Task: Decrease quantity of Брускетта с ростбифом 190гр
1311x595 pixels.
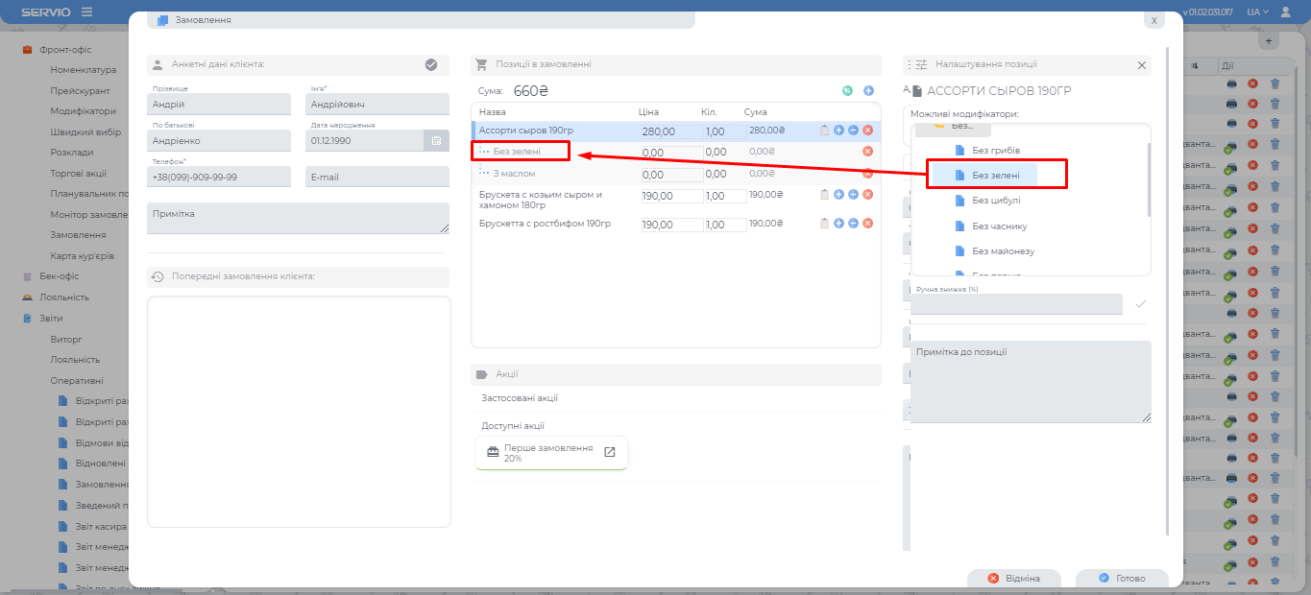Action: pyautogui.click(x=853, y=224)
